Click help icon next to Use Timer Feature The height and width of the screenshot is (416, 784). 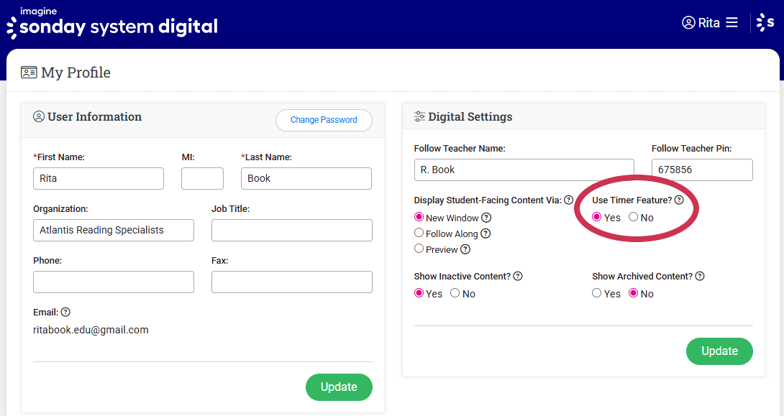tap(679, 200)
